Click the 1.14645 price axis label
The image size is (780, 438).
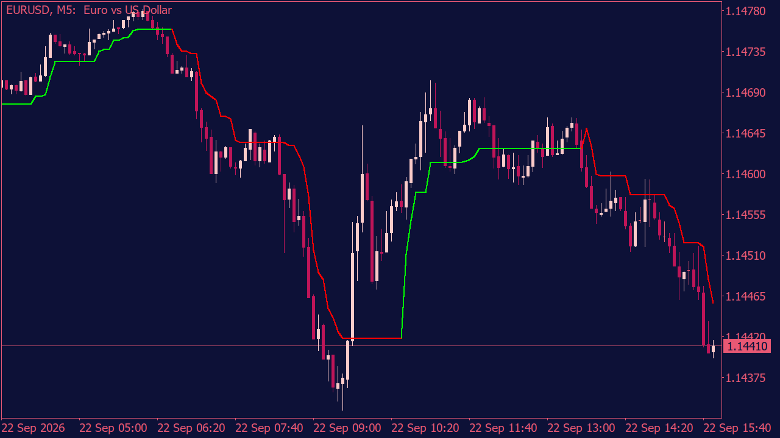(746, 133)
